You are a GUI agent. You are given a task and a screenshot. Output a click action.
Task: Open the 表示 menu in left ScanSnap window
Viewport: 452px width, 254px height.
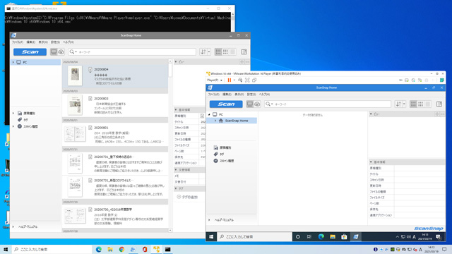pyautogui.click(x=43, y=42)
